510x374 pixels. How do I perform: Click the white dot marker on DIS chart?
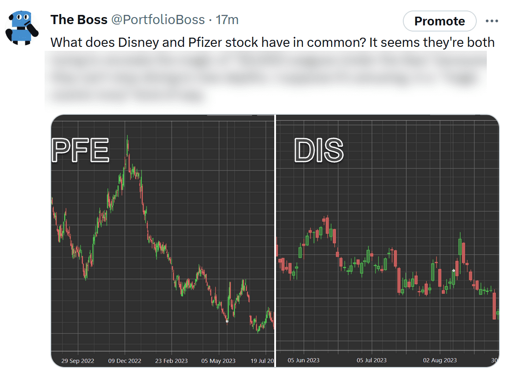click(x=454, y=271)
